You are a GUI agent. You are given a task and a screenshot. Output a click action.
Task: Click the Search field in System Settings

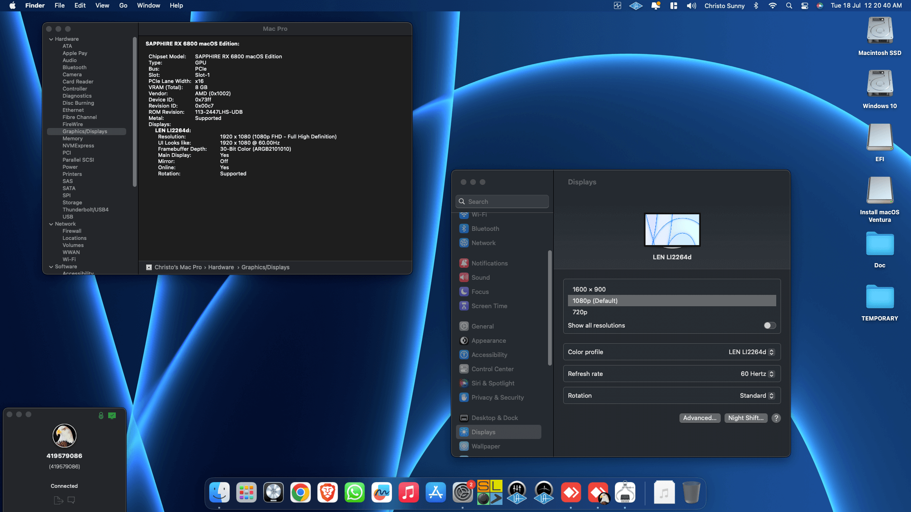click(502, 201)
